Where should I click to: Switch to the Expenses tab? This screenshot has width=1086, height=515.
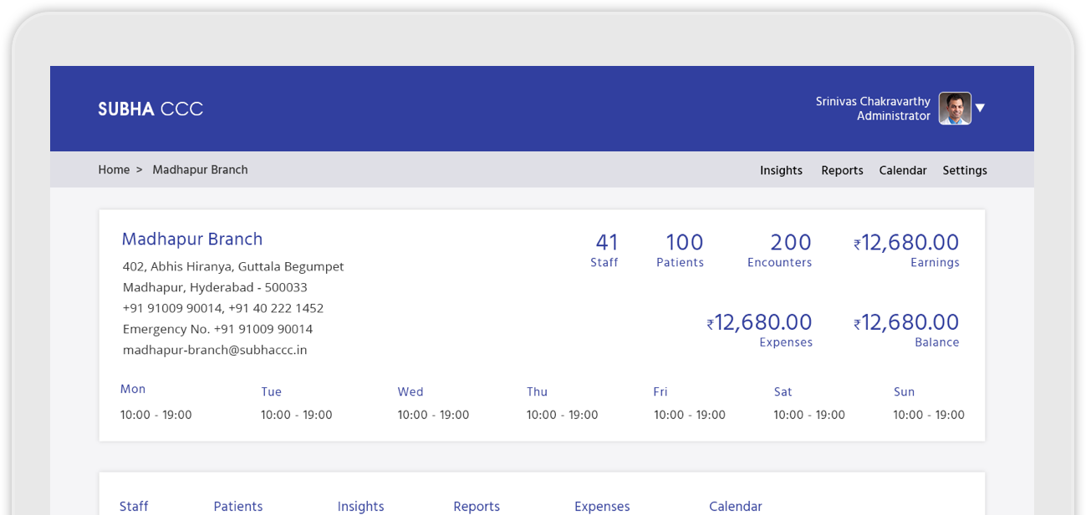(602, 506)
